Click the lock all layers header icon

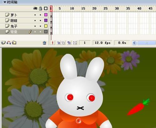(41, 8)
